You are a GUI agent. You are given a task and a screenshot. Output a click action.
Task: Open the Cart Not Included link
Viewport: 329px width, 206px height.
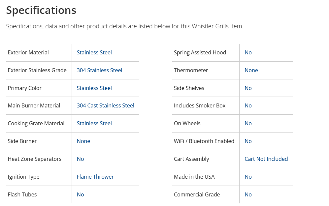(x=266, y=159)
